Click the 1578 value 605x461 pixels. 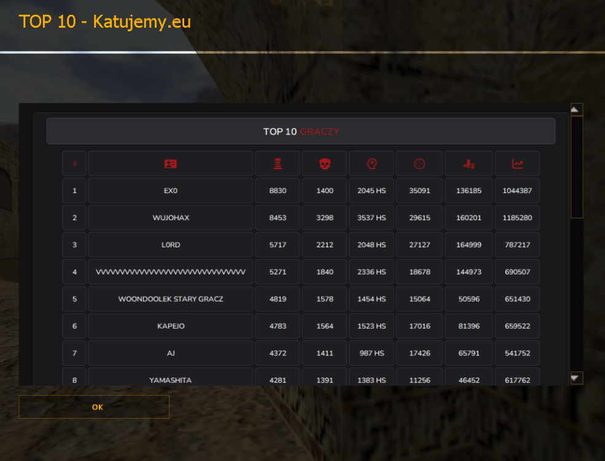tap(325, 299)
